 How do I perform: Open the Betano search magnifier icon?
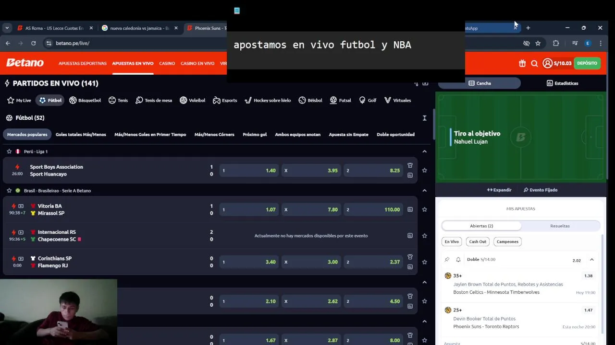coord(534,63)
